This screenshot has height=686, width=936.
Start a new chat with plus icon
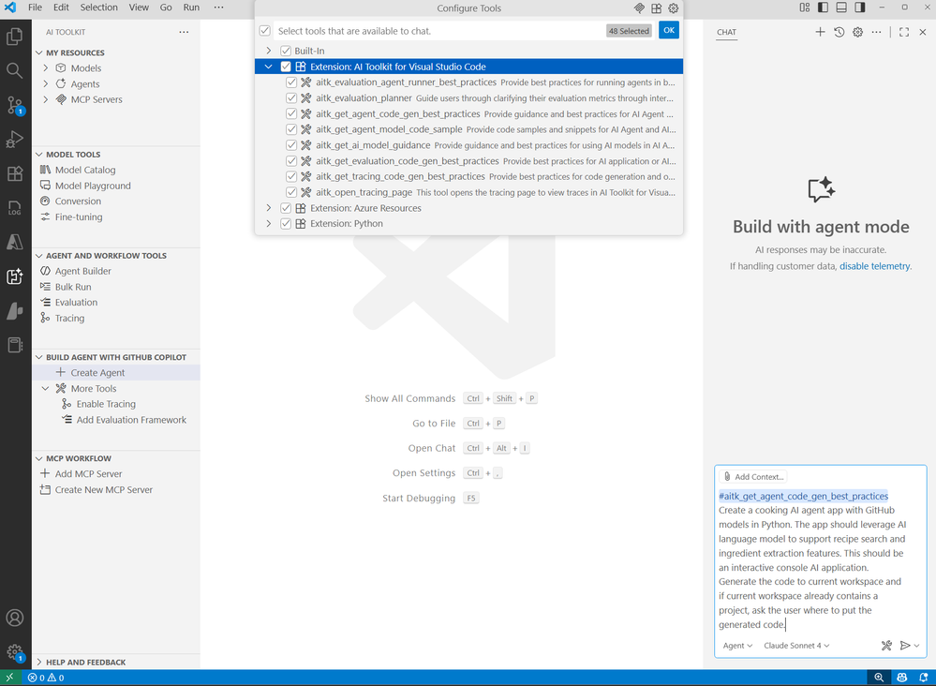pos(820,32)
